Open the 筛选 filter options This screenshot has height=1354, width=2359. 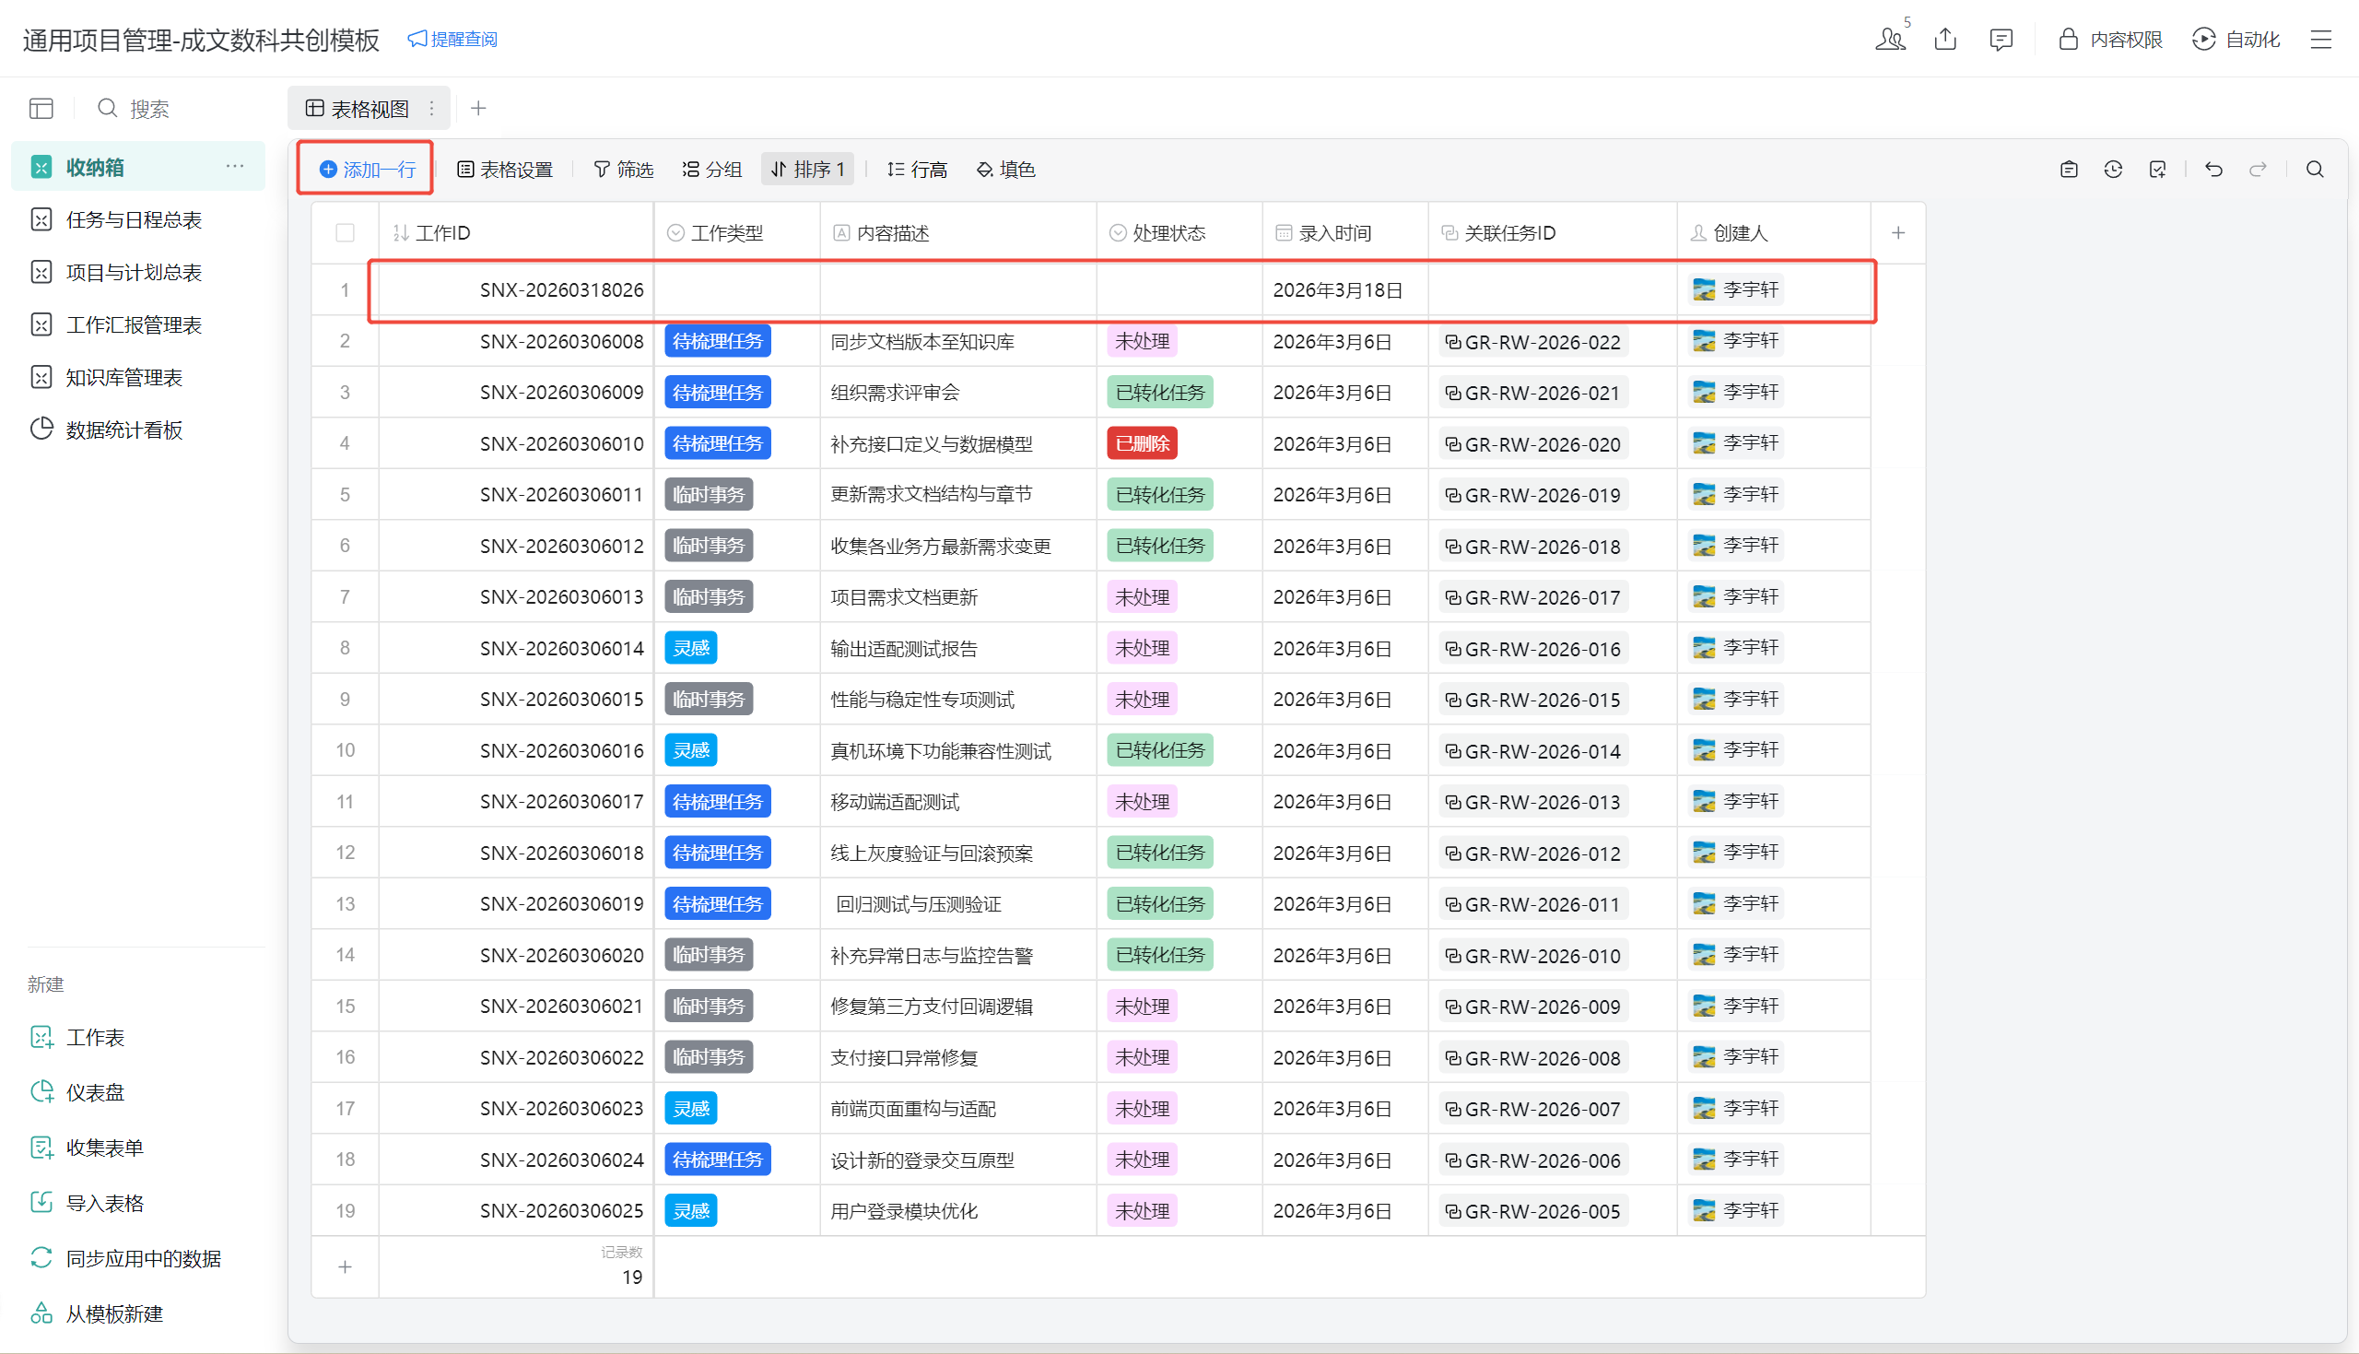623,170
